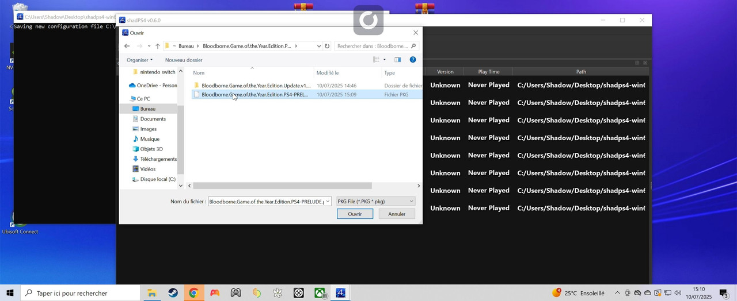This screenshot has height=301, width=737.
Task: Switch to the shadPS4 taskbar icon
Action: [x=340, y=293]
